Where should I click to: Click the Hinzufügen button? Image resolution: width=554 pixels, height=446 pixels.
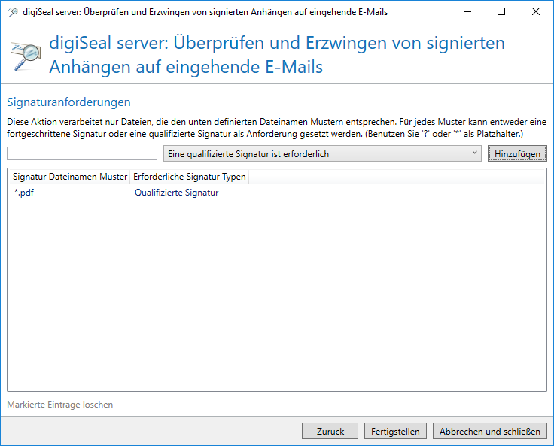coord(517,153)
